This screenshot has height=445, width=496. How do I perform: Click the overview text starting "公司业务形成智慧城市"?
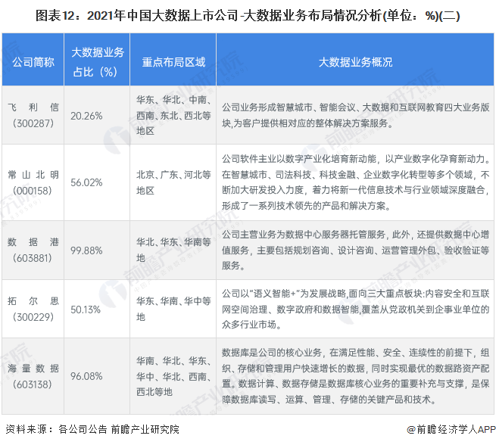pyautogui.click(x=355, y=115)
